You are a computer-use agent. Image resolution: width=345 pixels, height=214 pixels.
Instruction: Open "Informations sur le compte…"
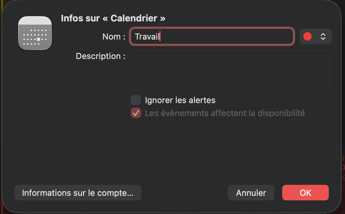point(78,193)
